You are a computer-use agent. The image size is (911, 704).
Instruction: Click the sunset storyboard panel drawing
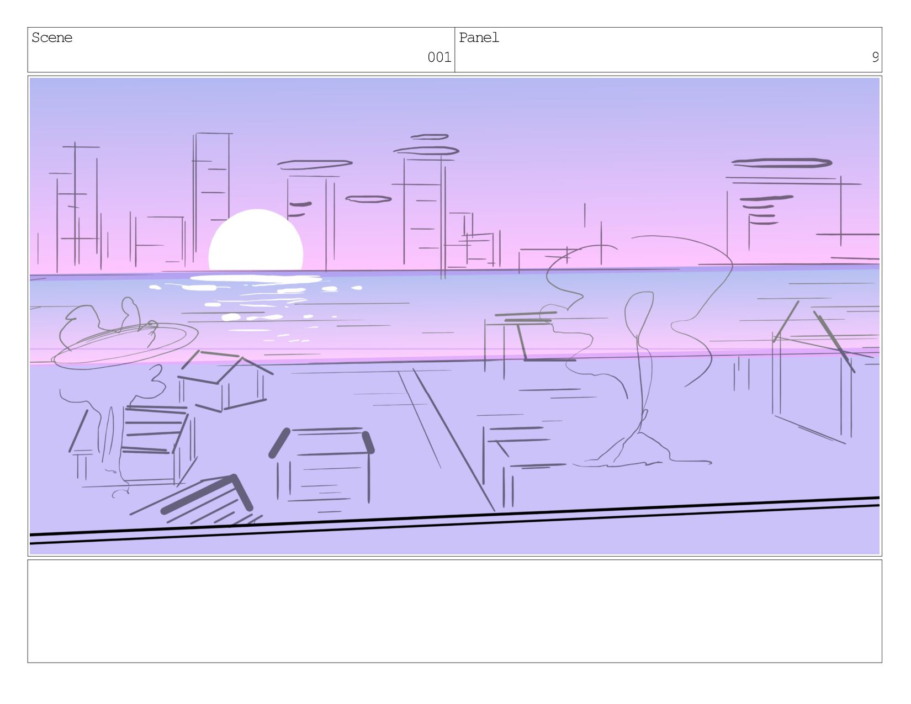454,316
